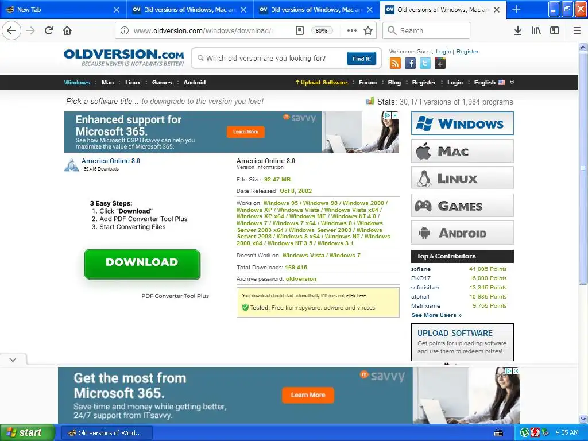Open the AdChoices icon on top banner
The height and width of the screenshot is (441, 588).
point(388,115)
